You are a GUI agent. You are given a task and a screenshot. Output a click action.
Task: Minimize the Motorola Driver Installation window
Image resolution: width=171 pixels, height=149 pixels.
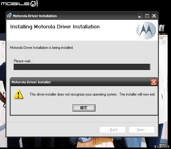pos(140,16)
